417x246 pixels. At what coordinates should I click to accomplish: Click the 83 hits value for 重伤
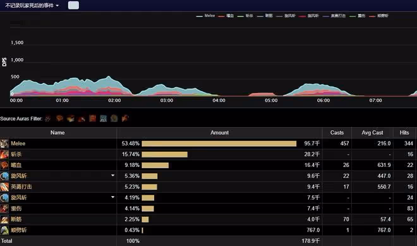coord(410,209)
